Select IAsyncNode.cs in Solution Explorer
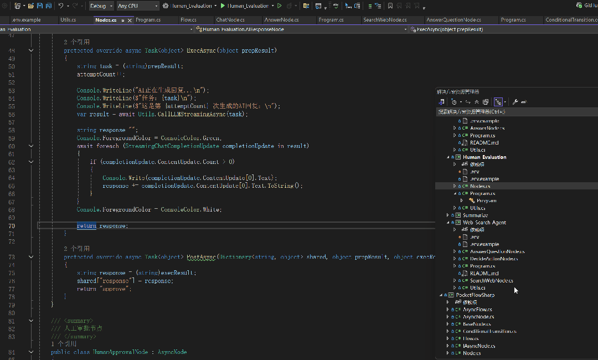 [478, 346]
